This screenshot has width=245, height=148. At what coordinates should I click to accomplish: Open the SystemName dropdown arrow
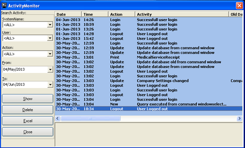50,25
